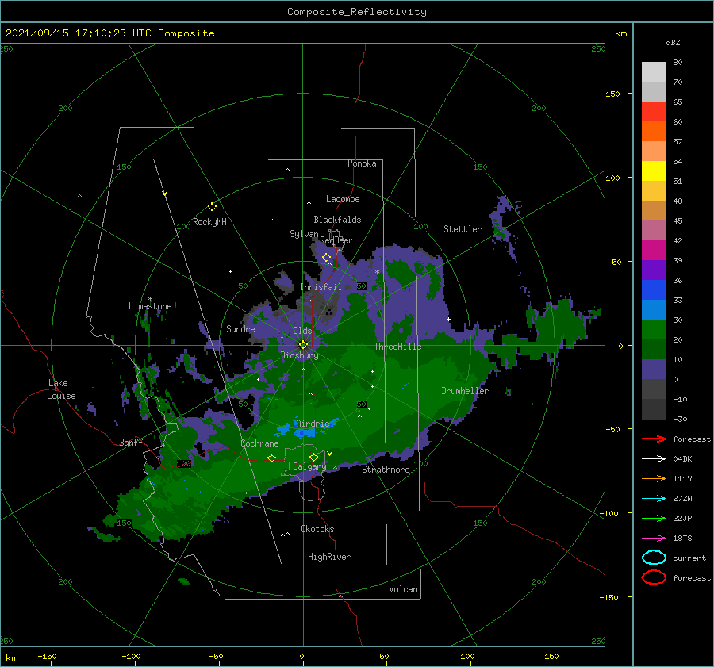
Task: Click the orange 111V arrow legend icon
Action: click(654, 478)
